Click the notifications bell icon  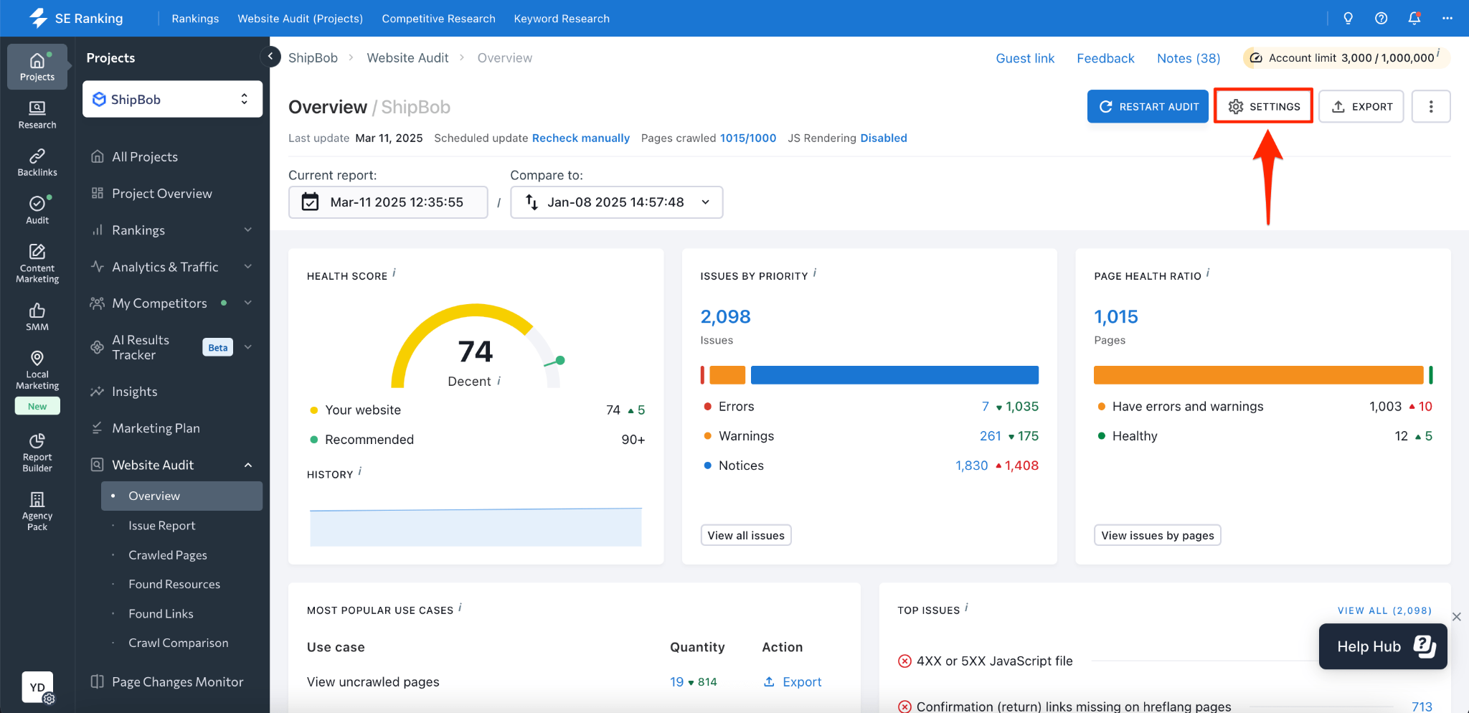pyautogui.click(x=1414, y=19)
